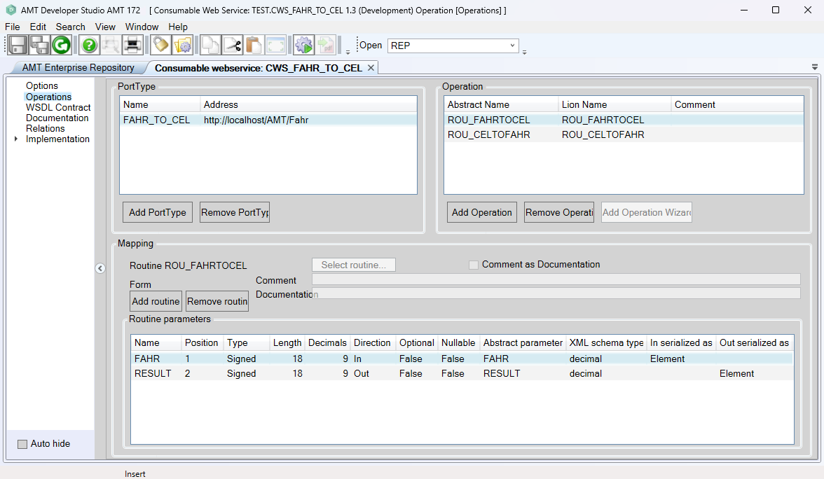Click the Remove Operation button
This screenshot has height=479, width=824.
click(x=559, y=212)
